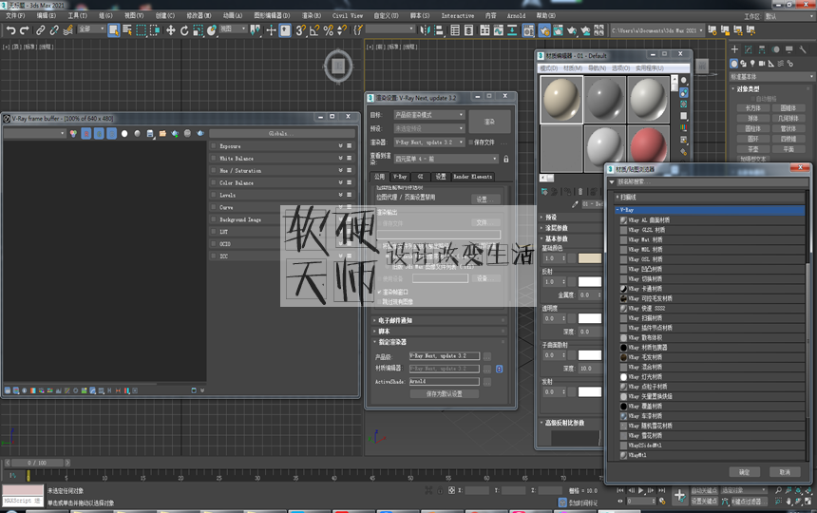Toggle 渲染帧窗口 checkbox in Render Setup

pos(379,293)
